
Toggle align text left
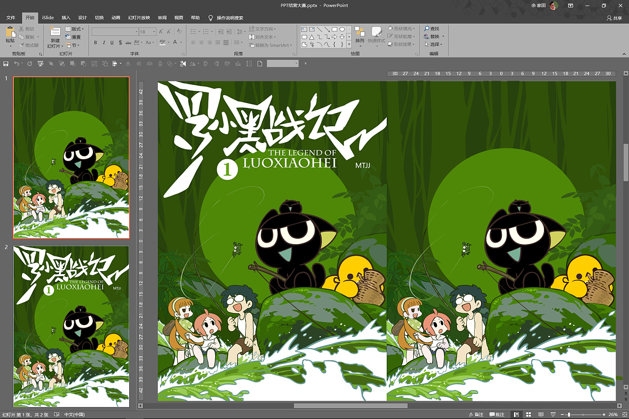(193, 43)
